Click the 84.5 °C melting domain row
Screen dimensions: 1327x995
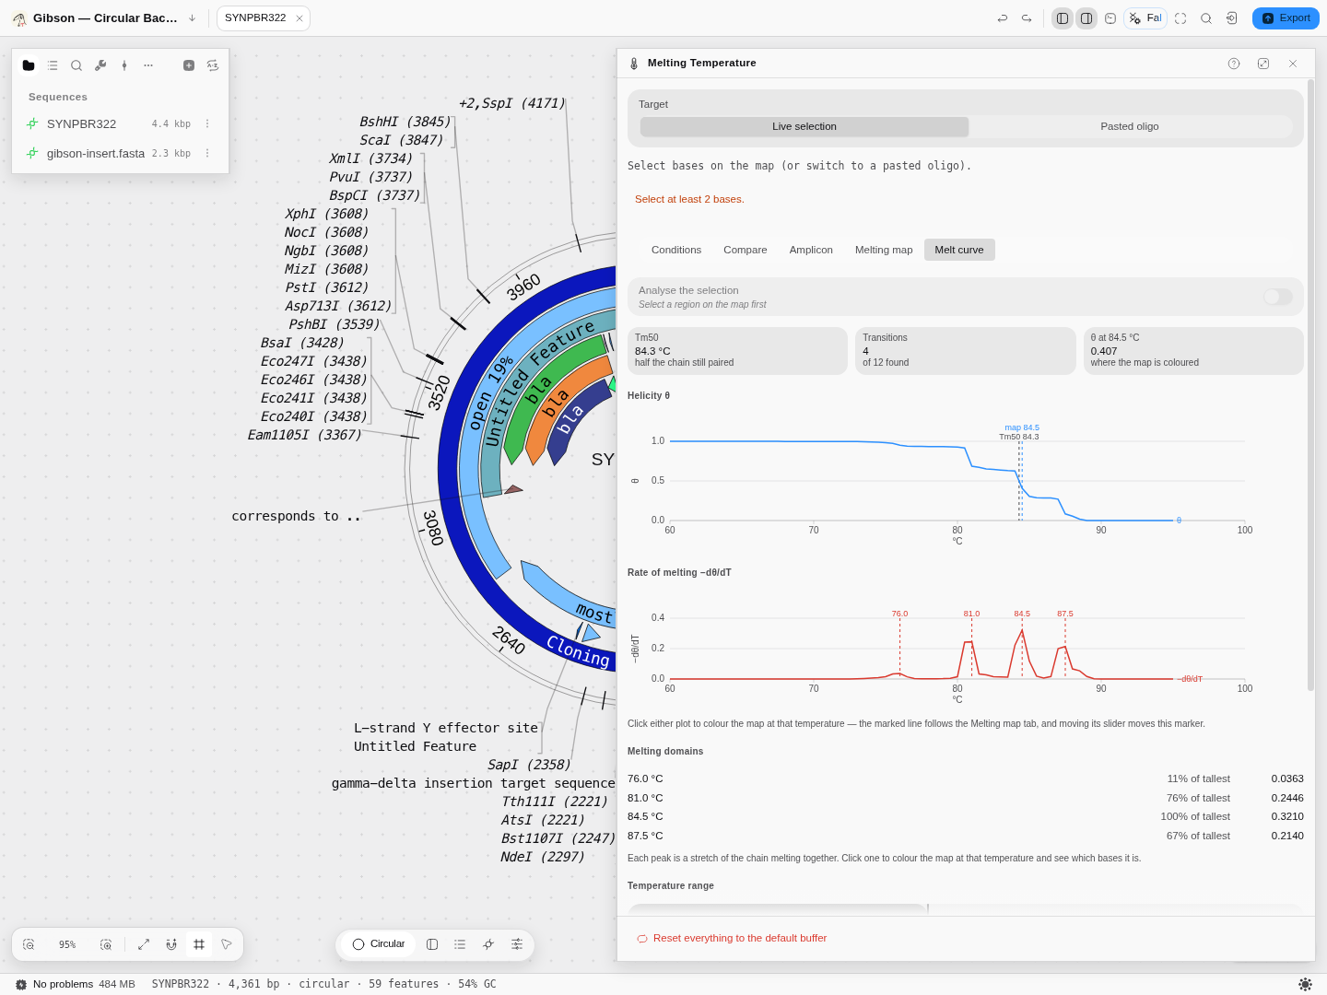[965, 817]
